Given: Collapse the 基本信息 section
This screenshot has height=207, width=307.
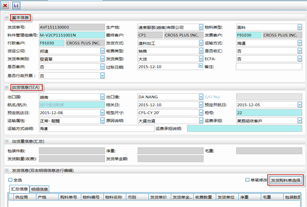Looking at the screenshot, I should coord(6,18).
